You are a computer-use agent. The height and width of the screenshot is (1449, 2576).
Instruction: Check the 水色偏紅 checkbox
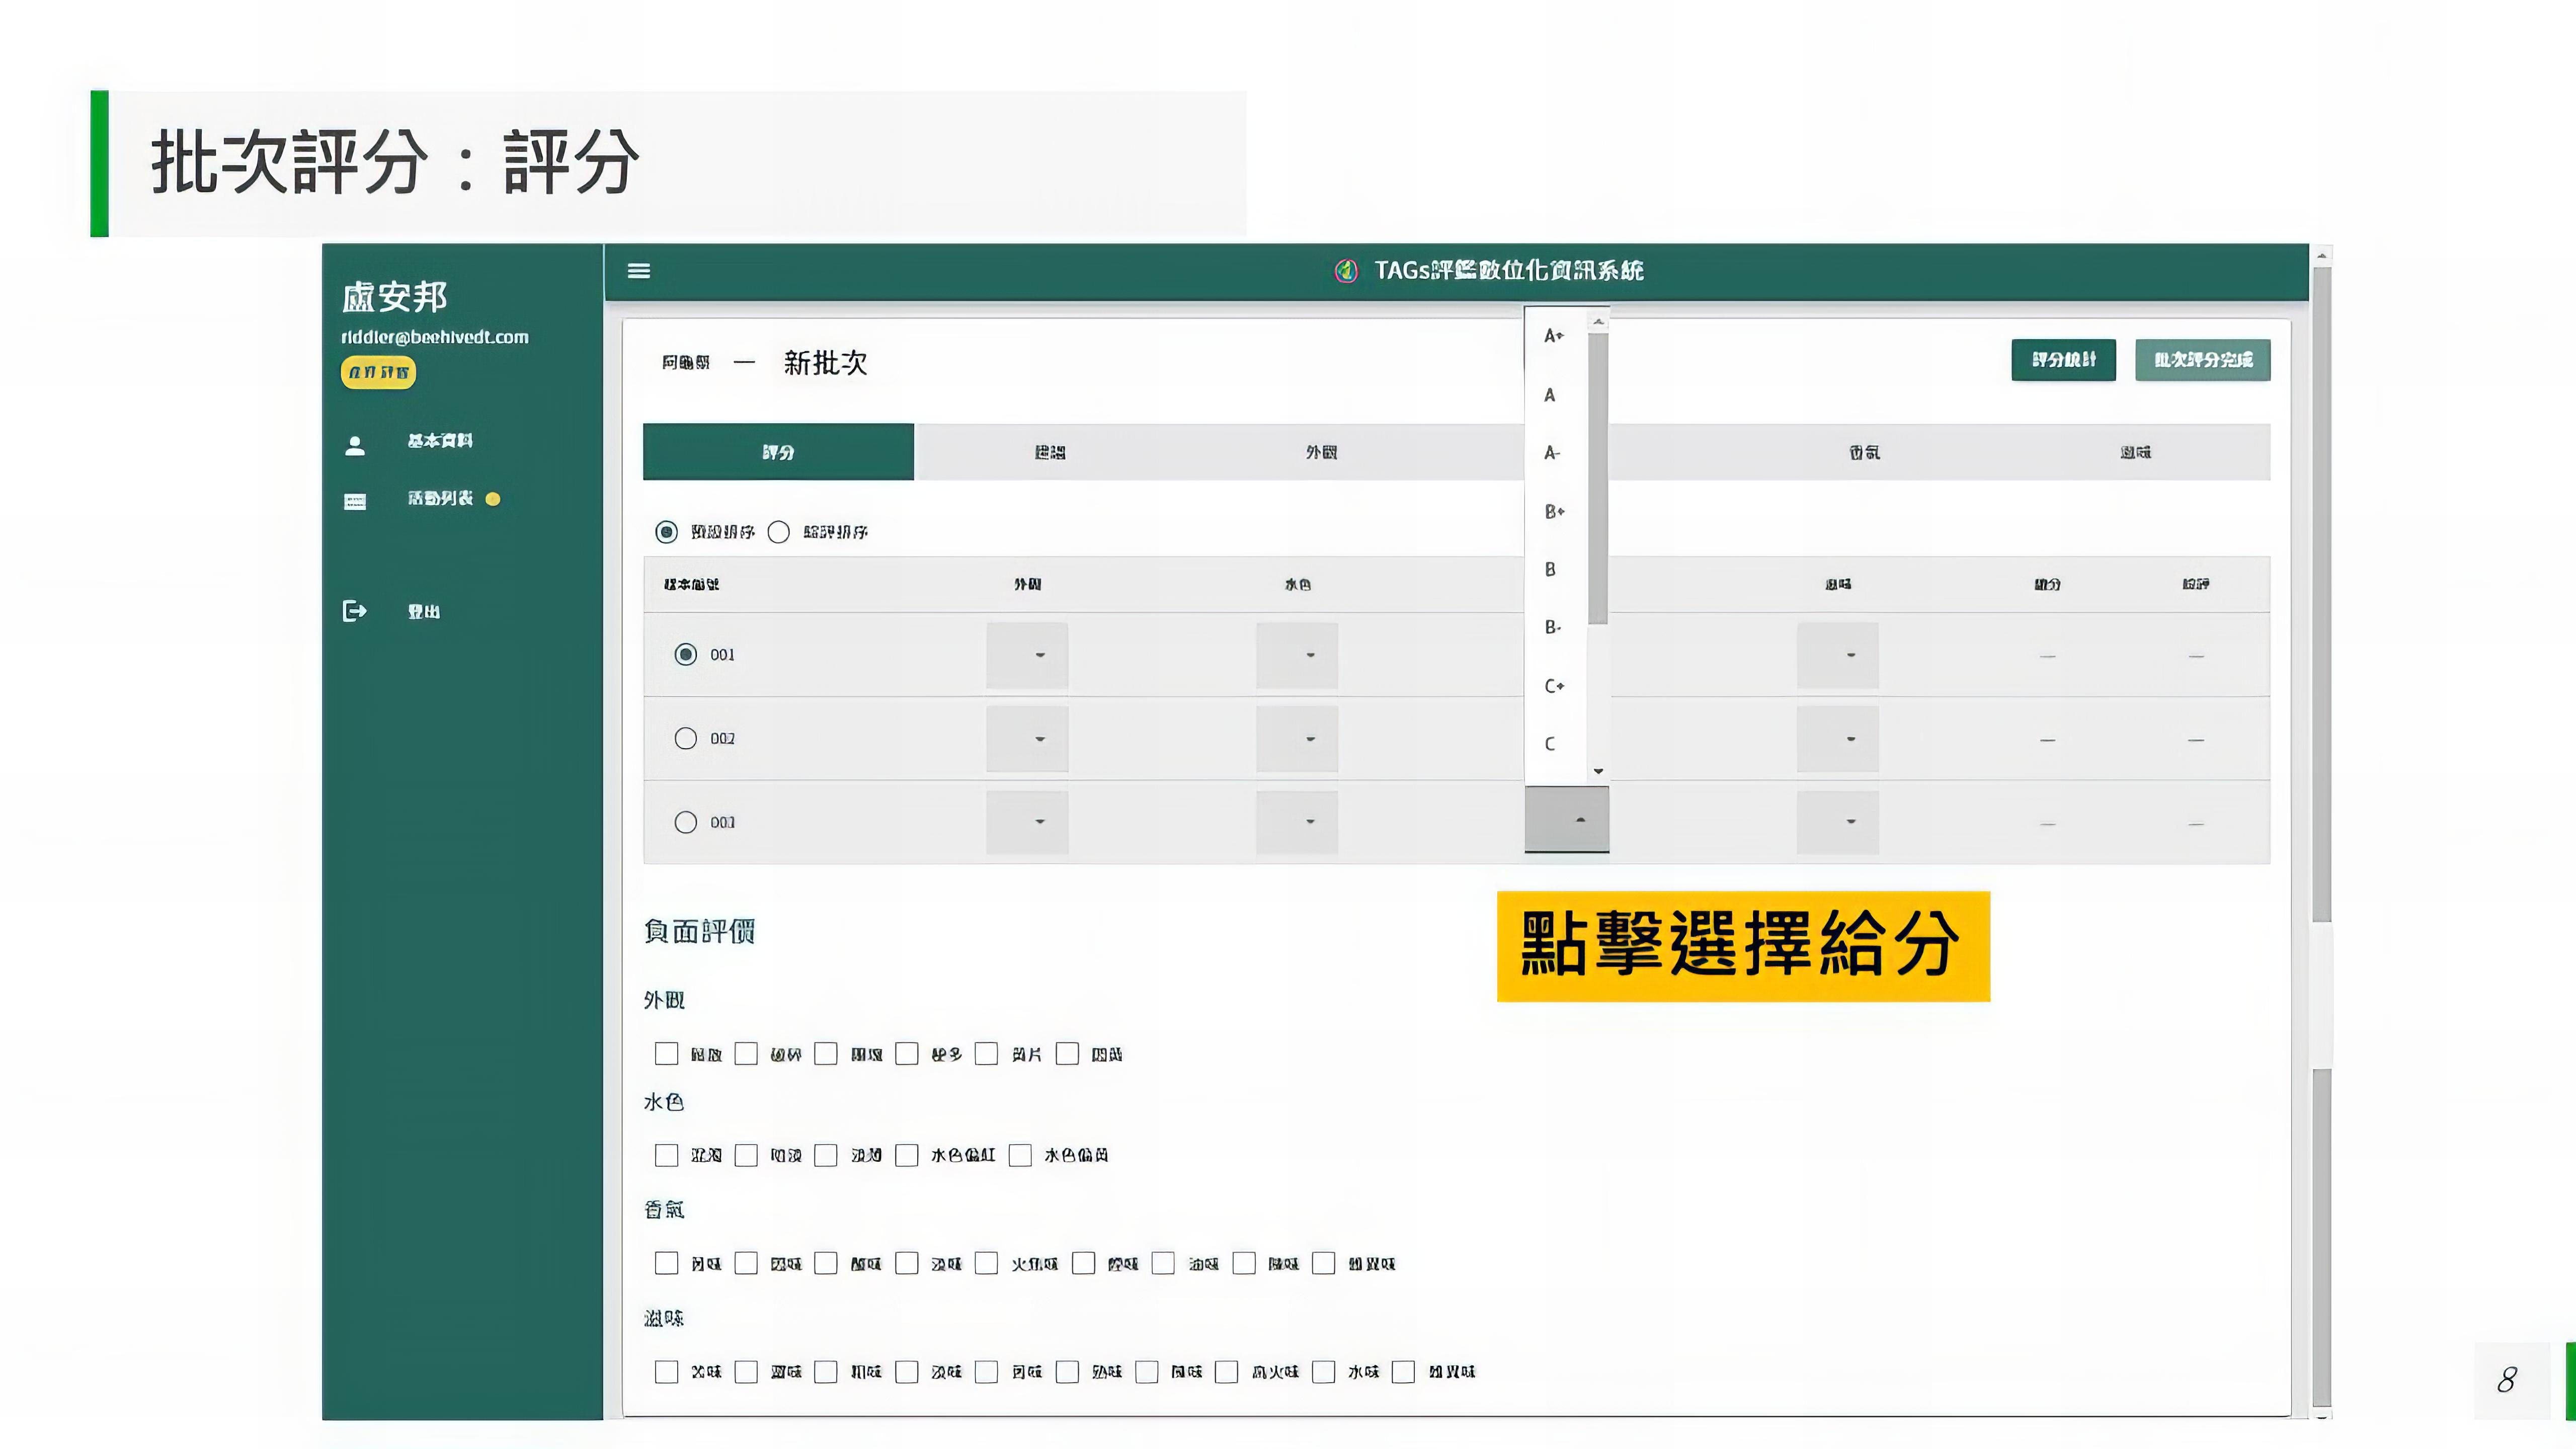906,1155
